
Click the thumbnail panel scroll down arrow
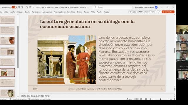coord(18,97)
